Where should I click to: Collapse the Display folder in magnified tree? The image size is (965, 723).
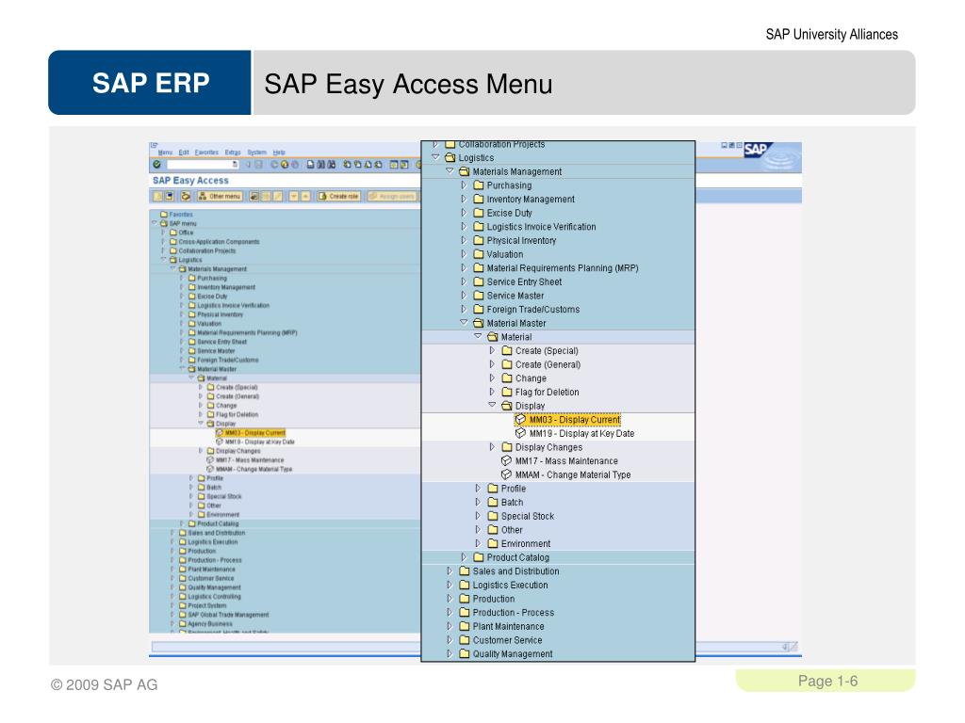tap(492, 405)
